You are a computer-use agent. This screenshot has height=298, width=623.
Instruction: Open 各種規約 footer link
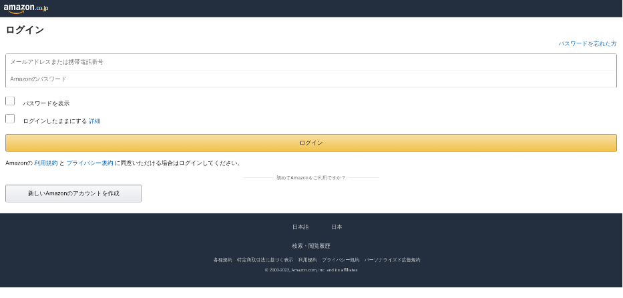[222, 260]
